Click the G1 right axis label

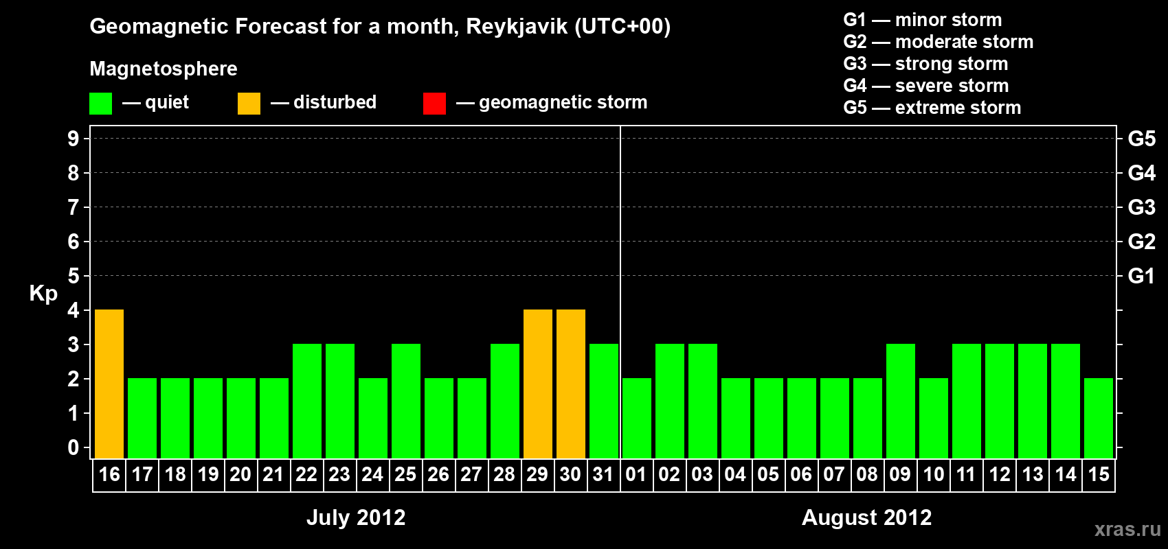[x=1142, y=276]
